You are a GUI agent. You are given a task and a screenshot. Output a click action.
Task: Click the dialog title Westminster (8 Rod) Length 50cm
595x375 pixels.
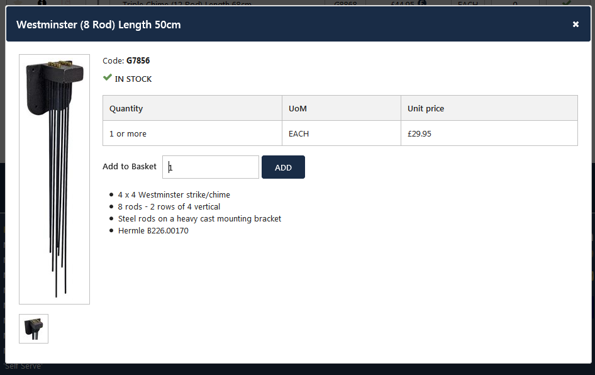coord(99,25)
